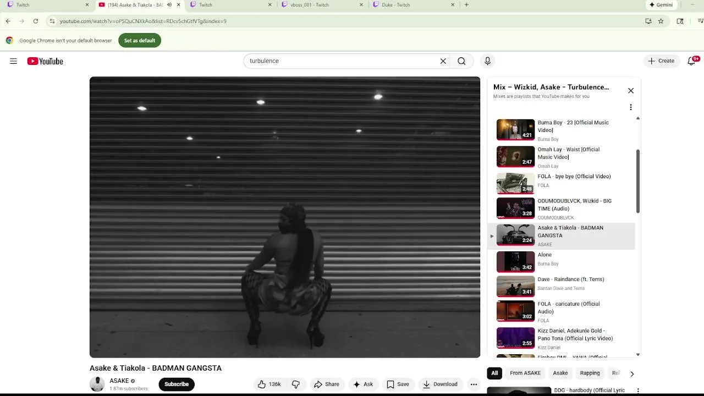Open more actions menu below the video
Screen dimensions: 704x396
pyautogui.click(x=474, y=384)
